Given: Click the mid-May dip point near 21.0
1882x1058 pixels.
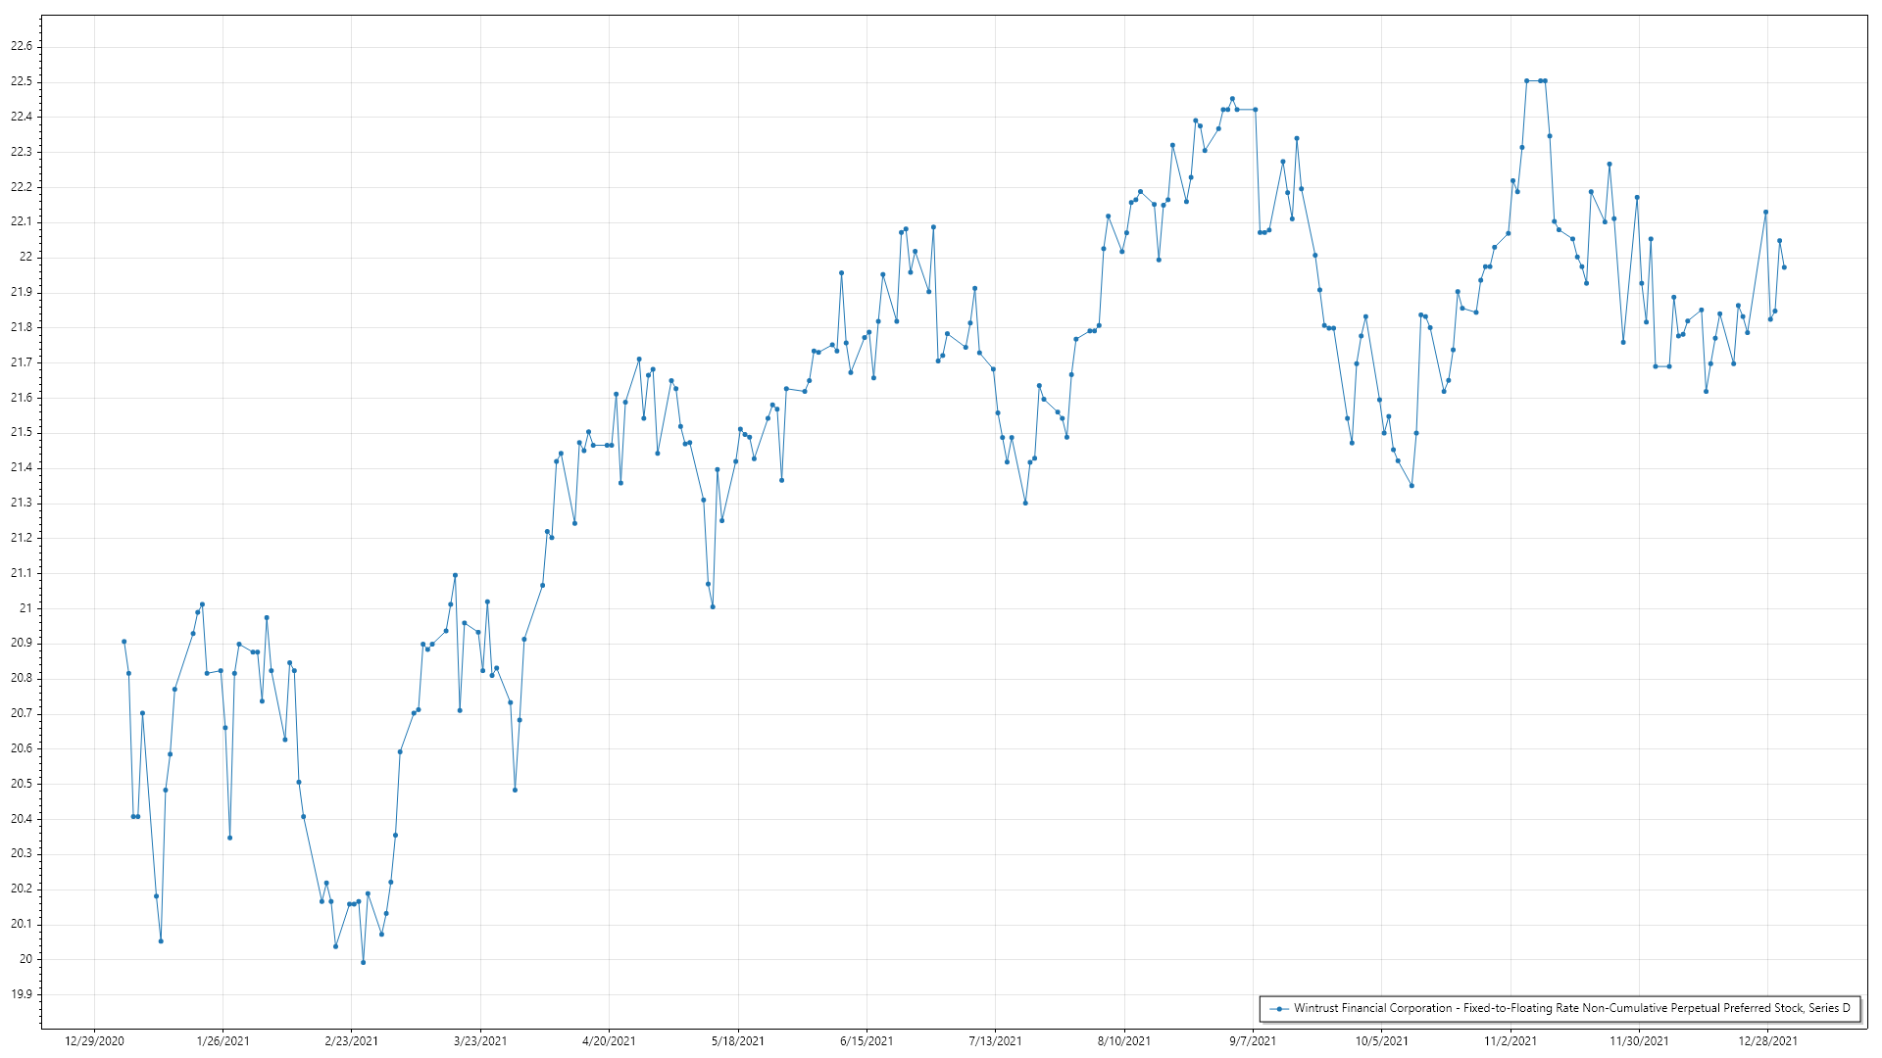Looking at the screenshot, I should tap(713, 606).
